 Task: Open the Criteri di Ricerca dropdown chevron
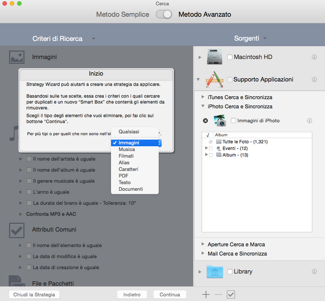tap(94, 38)
